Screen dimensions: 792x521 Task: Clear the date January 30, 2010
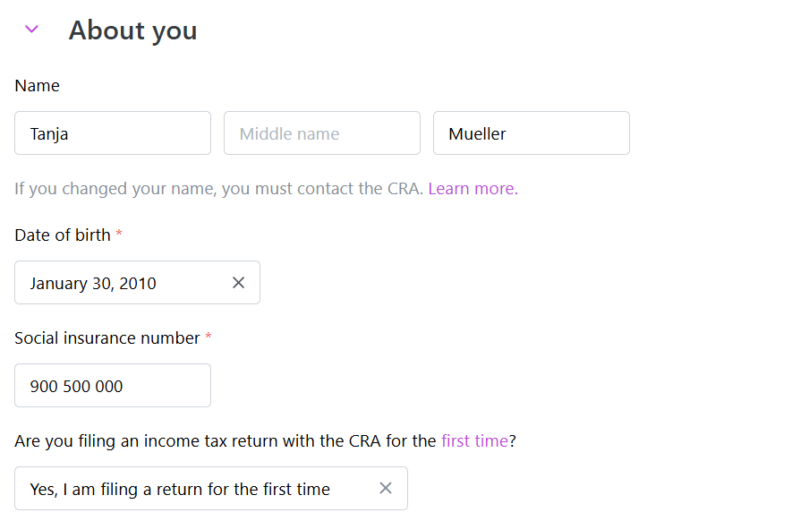pos(238,283)
